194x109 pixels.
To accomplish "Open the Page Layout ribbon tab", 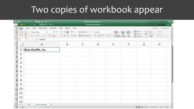I will coord(43,28).
